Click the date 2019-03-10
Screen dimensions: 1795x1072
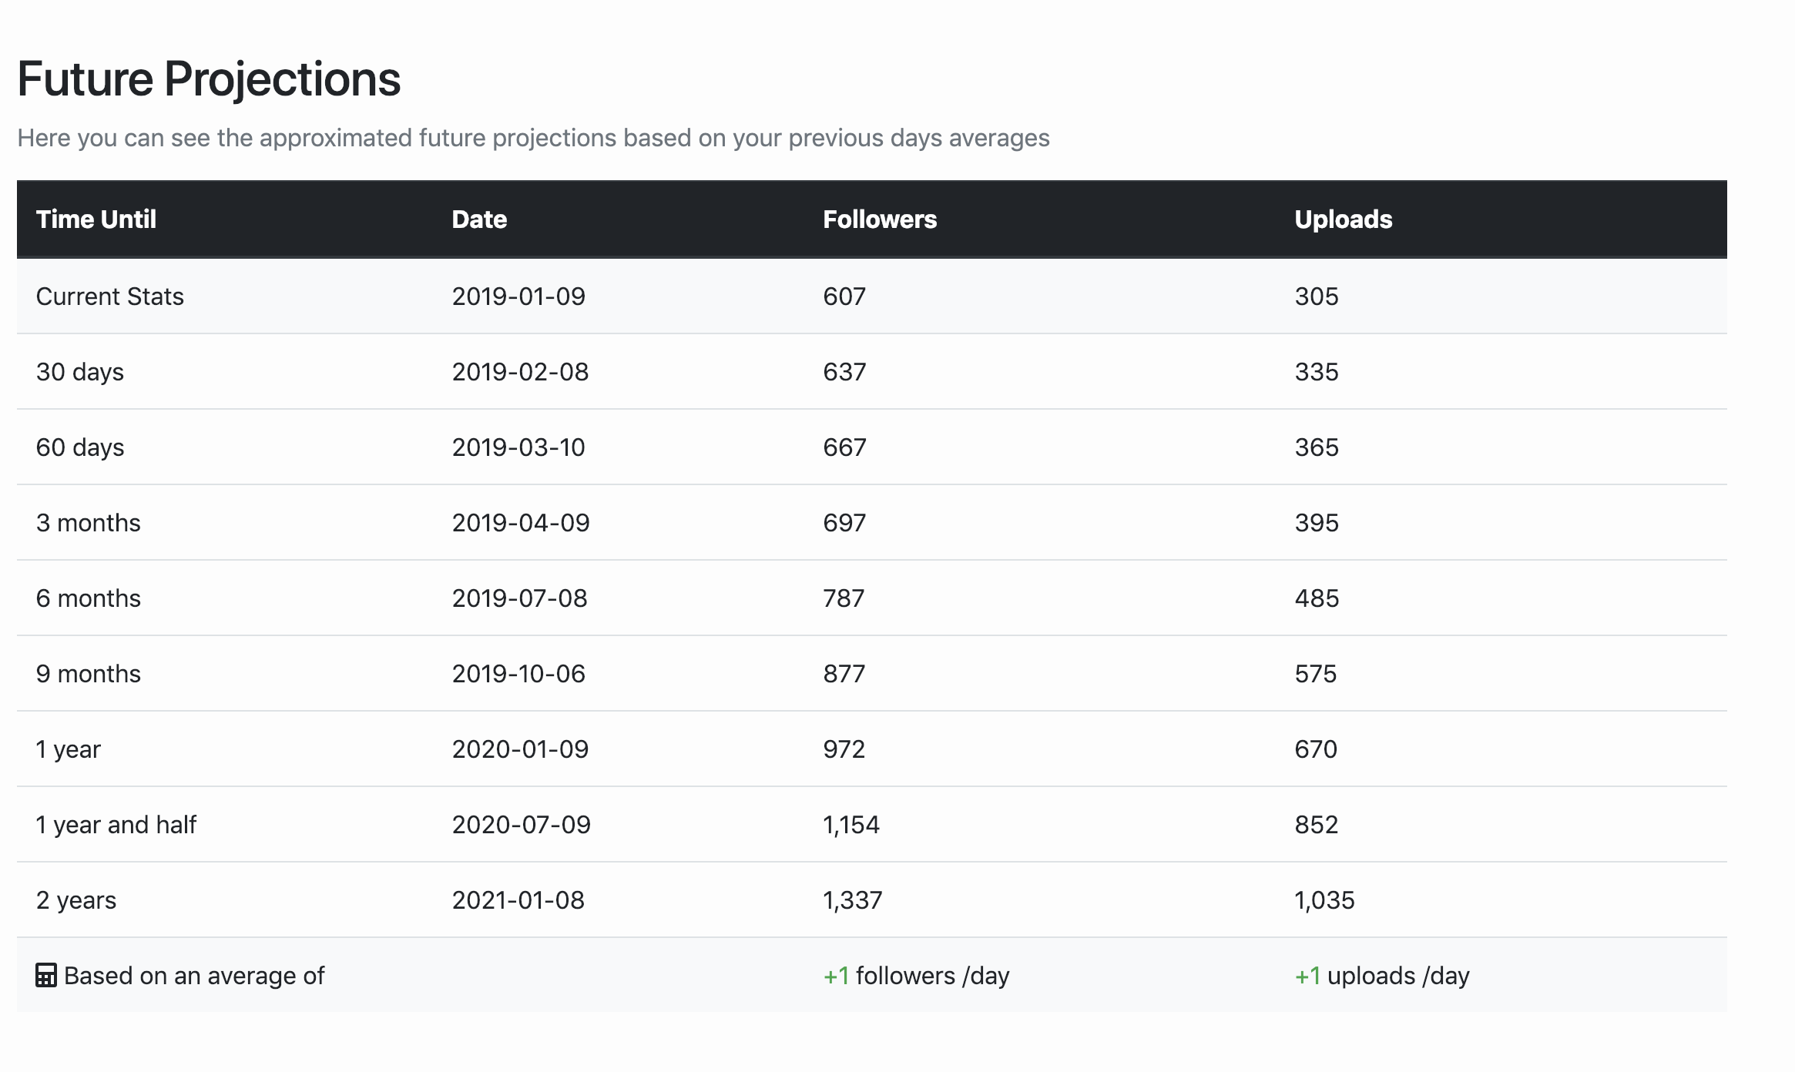point(518,447)
